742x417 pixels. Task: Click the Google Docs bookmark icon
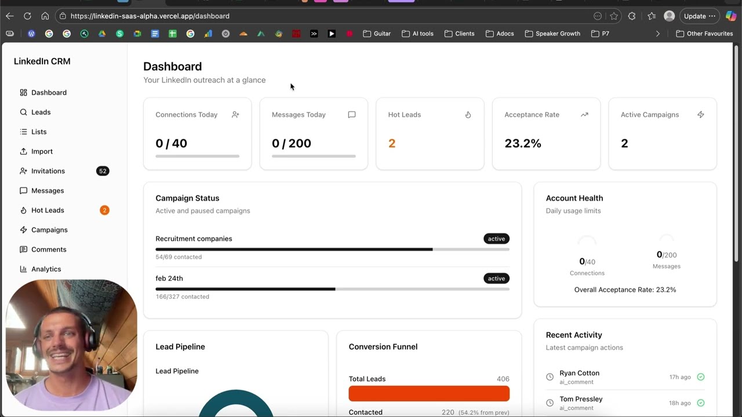click(x=155, y=34)
